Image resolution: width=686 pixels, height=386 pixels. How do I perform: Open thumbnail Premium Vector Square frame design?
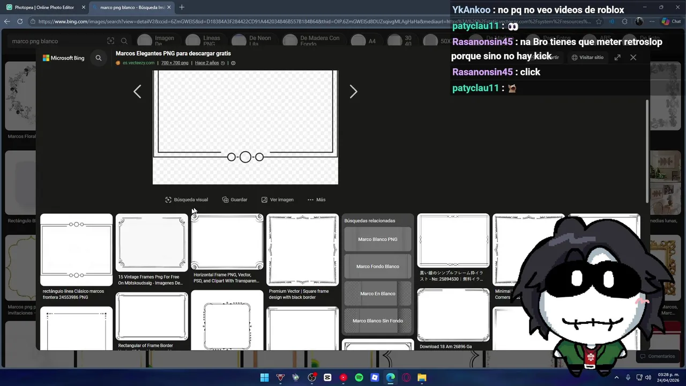(x=303, y=250)
